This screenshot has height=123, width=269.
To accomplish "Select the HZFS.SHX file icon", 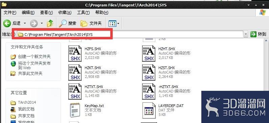I will tap(75, 54).
